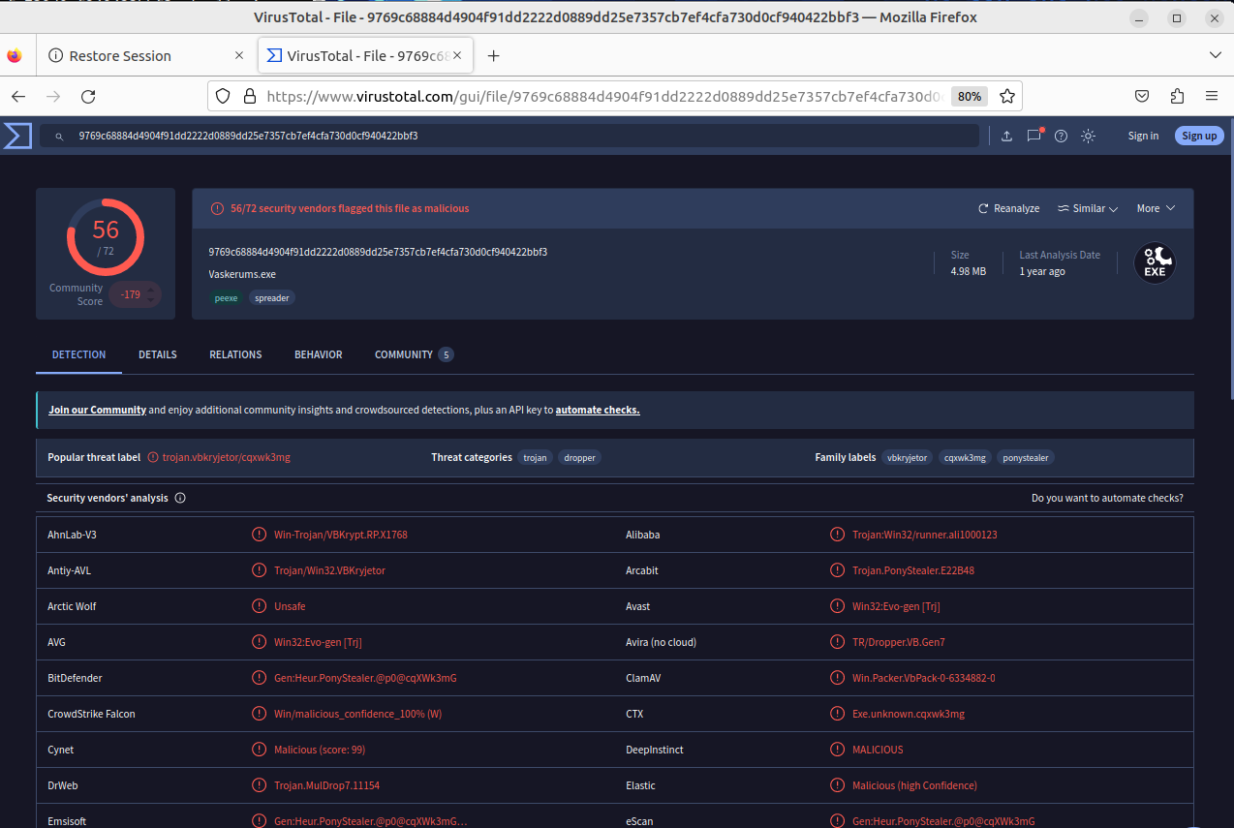
Task: Click the info icon beside Security vendors' analysis
Action: pyautogui.click(x=180, y=498)
